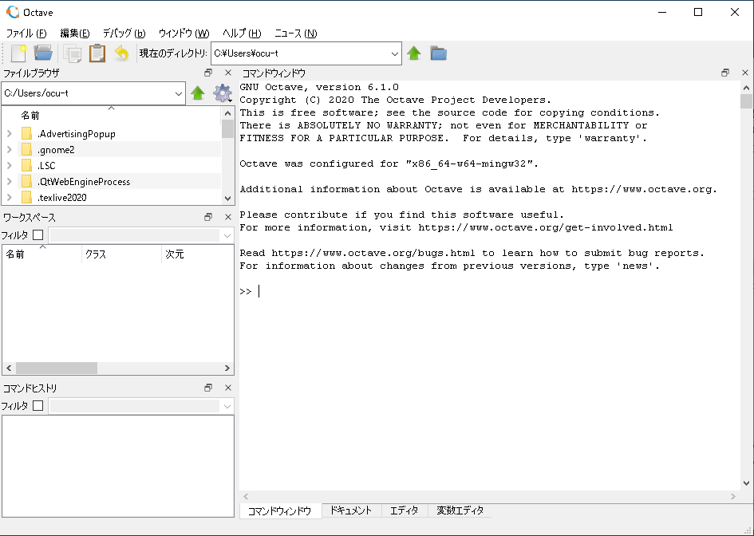
Task: Click File Browser parent directory green arrow
Action: 198,93
